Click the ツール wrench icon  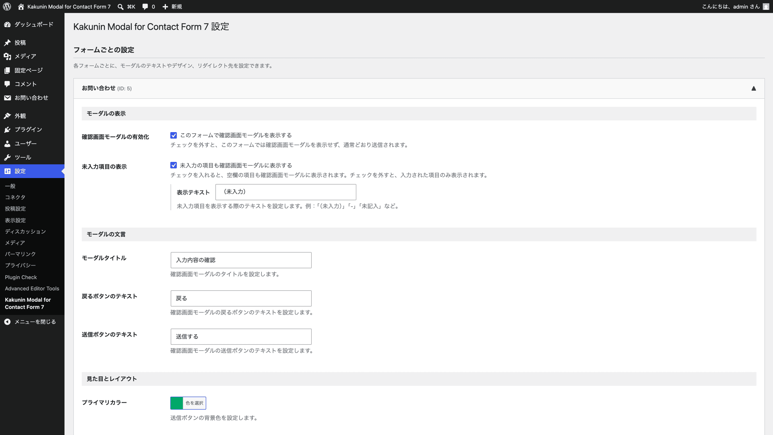[7, 157]
